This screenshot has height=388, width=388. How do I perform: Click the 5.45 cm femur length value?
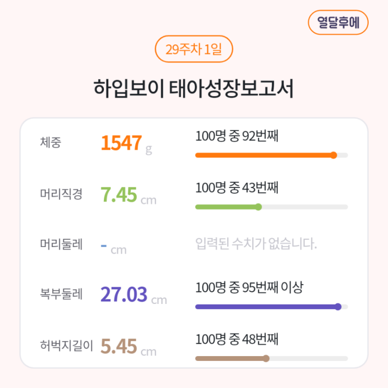tap(119, 346)
